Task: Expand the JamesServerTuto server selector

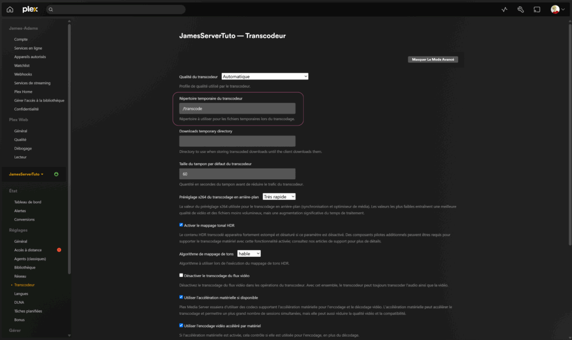Action: [x=26, y=174]
